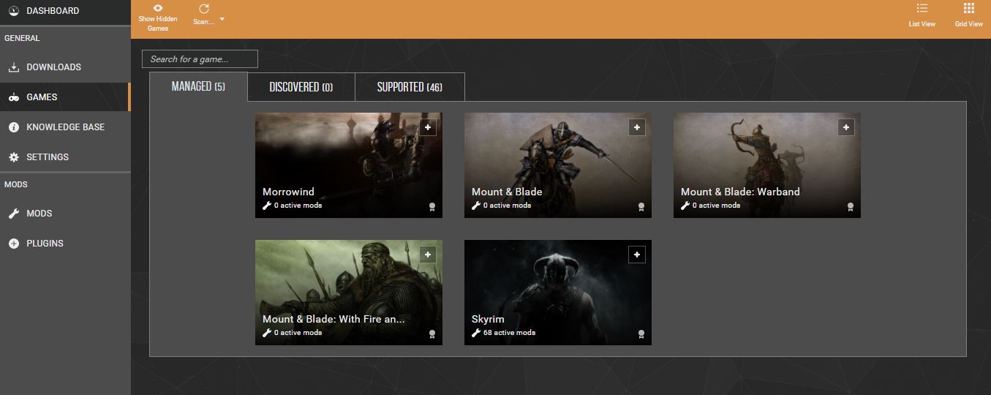Open the Supported (46) tab
The image size is (991, 395).
410,87
